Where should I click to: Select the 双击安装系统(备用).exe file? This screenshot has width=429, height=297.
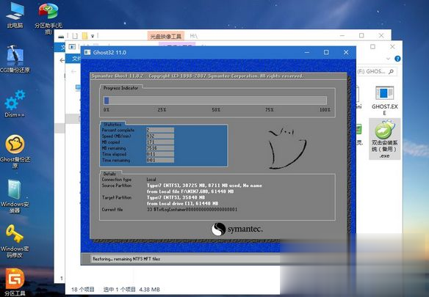[x=384, y=139]
